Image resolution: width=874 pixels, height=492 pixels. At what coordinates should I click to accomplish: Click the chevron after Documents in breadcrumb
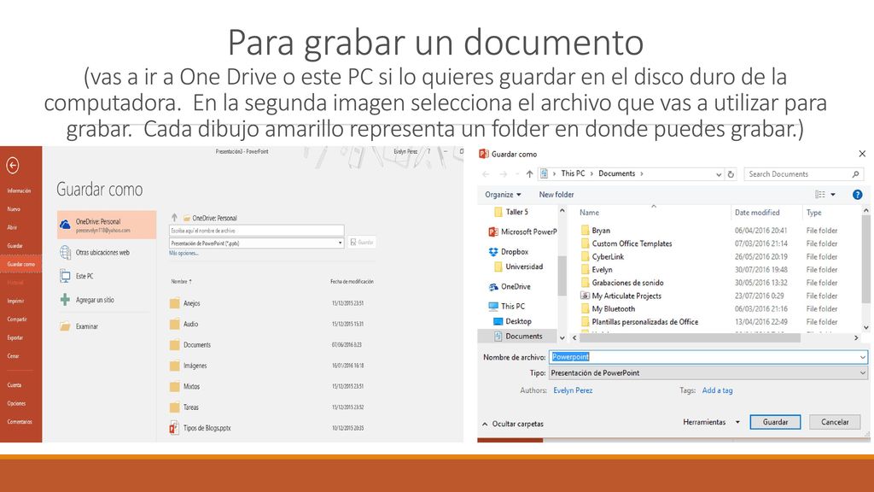tap(642, 173)
